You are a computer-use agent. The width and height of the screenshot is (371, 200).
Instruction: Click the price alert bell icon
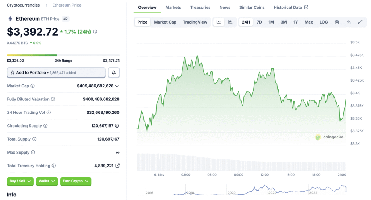click(114, 72)
